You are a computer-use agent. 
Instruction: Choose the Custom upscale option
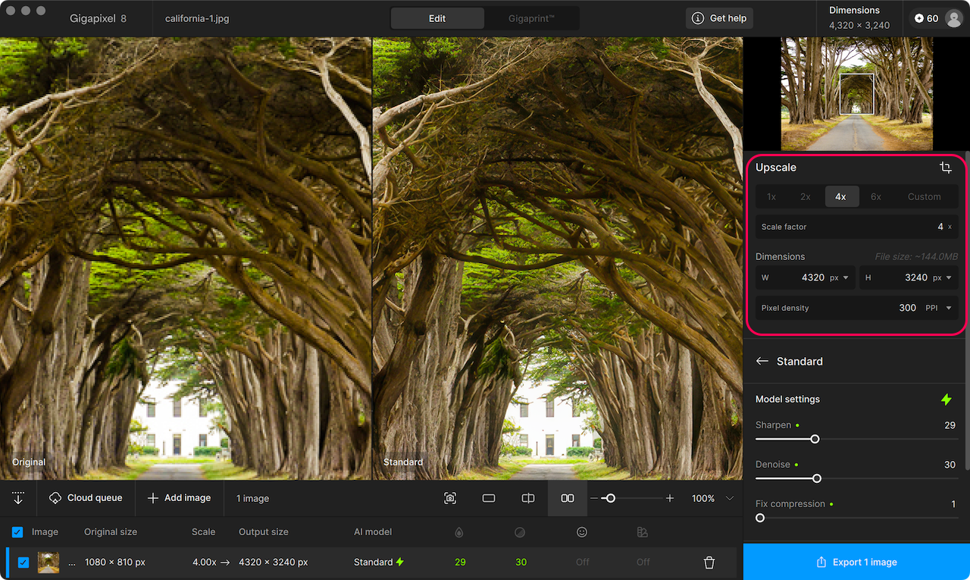click(925, 197)
